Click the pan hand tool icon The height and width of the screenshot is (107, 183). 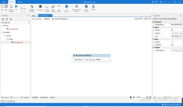[131, 97]
